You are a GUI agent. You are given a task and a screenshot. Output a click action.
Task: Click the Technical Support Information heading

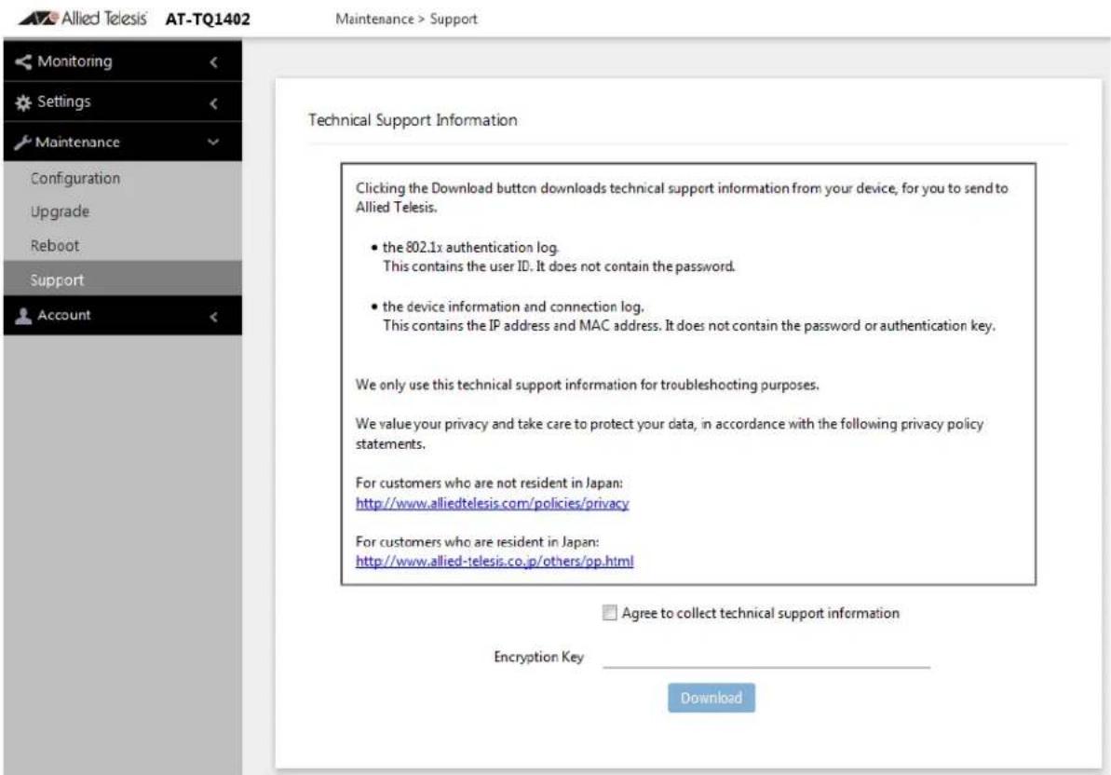click(x=413, y=120)
